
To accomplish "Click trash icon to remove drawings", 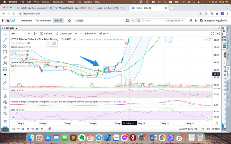I will coord(5,121).
